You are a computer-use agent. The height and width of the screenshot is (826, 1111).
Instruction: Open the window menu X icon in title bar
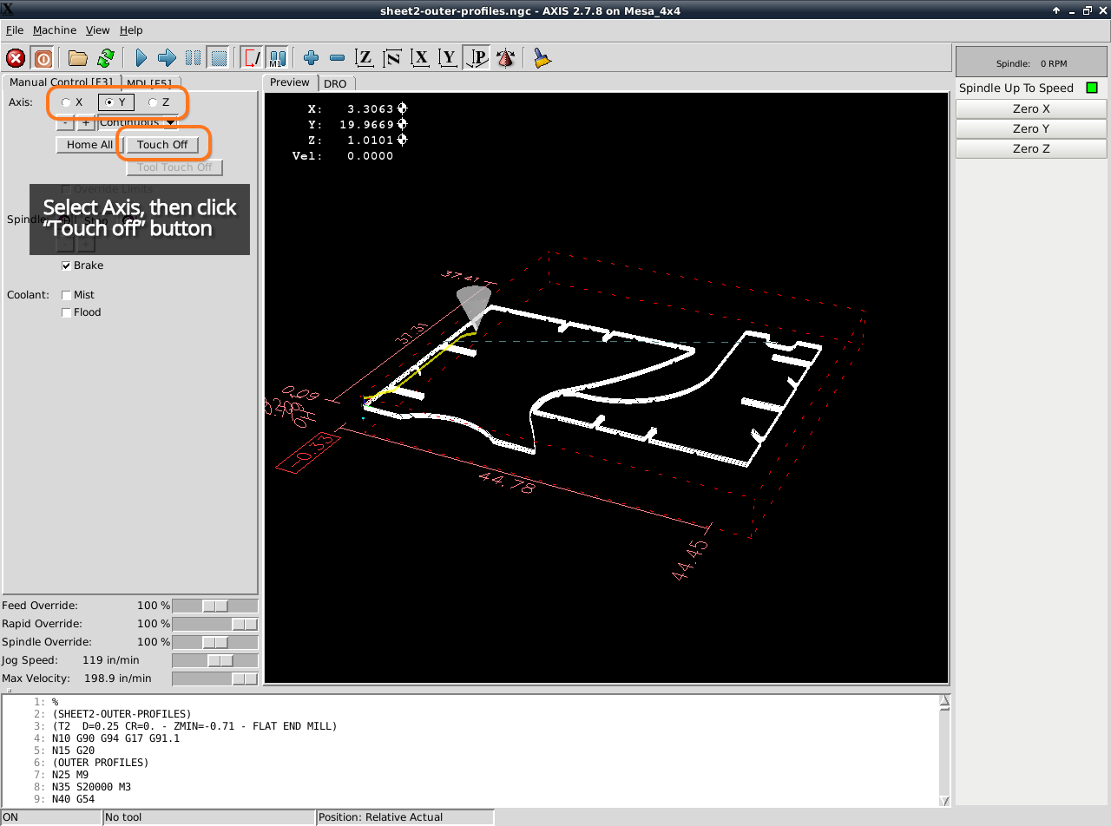[7, 10]
